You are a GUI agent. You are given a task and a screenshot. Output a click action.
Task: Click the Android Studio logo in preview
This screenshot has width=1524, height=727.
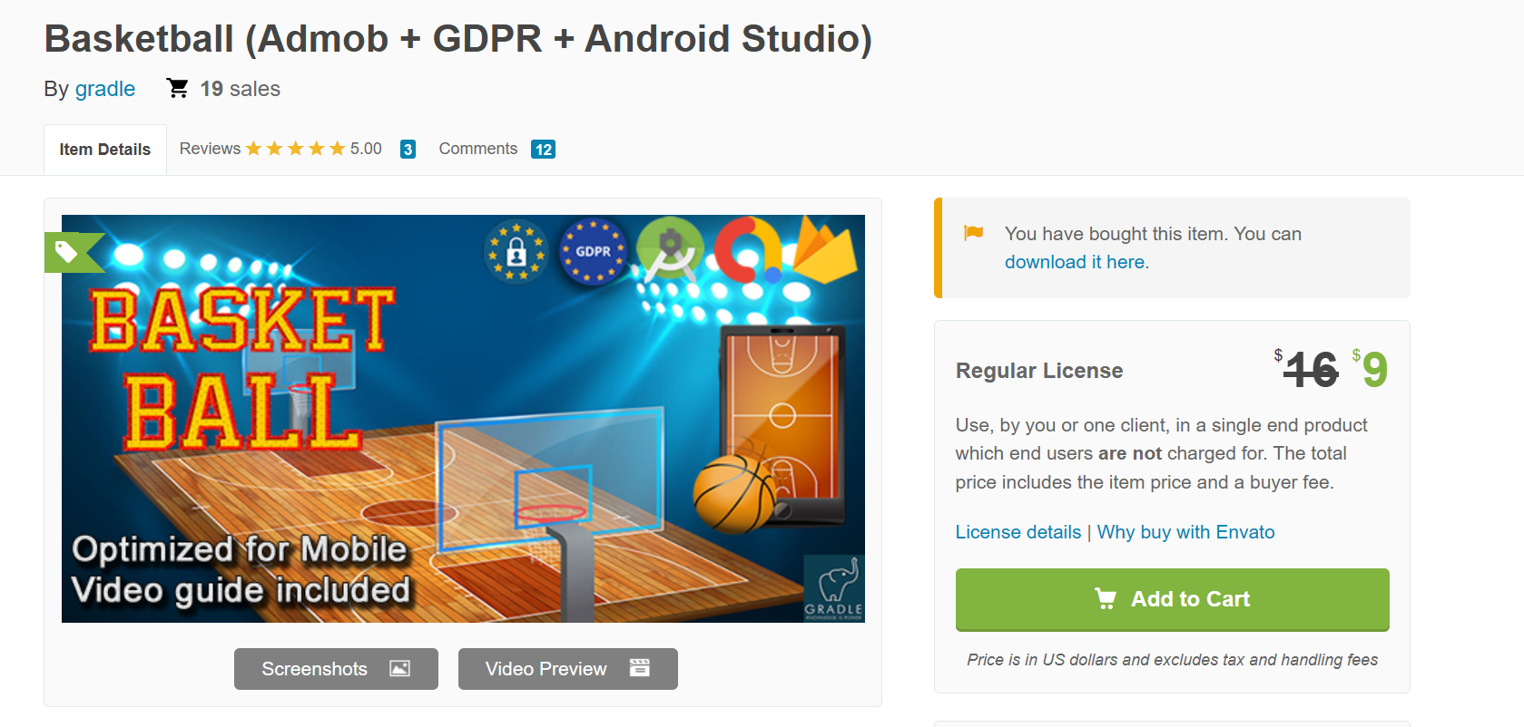[670, 250]
